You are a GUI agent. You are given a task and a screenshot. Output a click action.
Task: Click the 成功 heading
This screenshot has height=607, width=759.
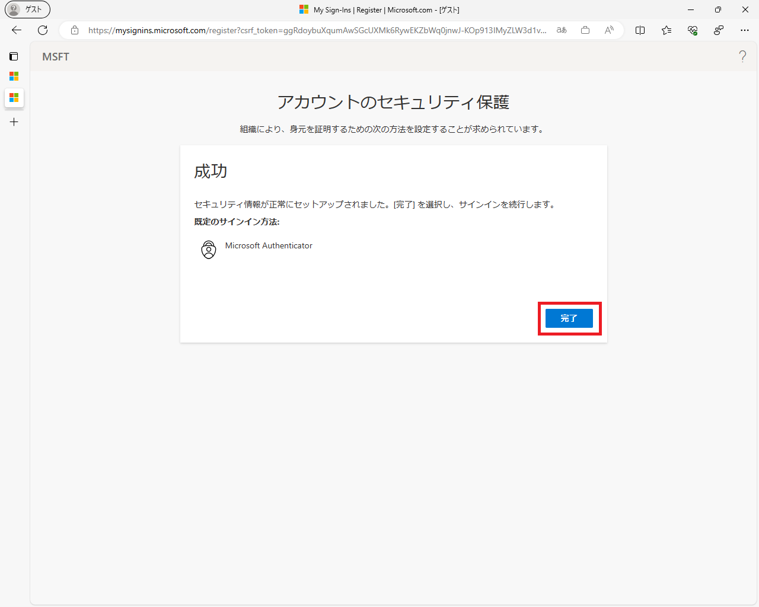[x=211, y=171]
